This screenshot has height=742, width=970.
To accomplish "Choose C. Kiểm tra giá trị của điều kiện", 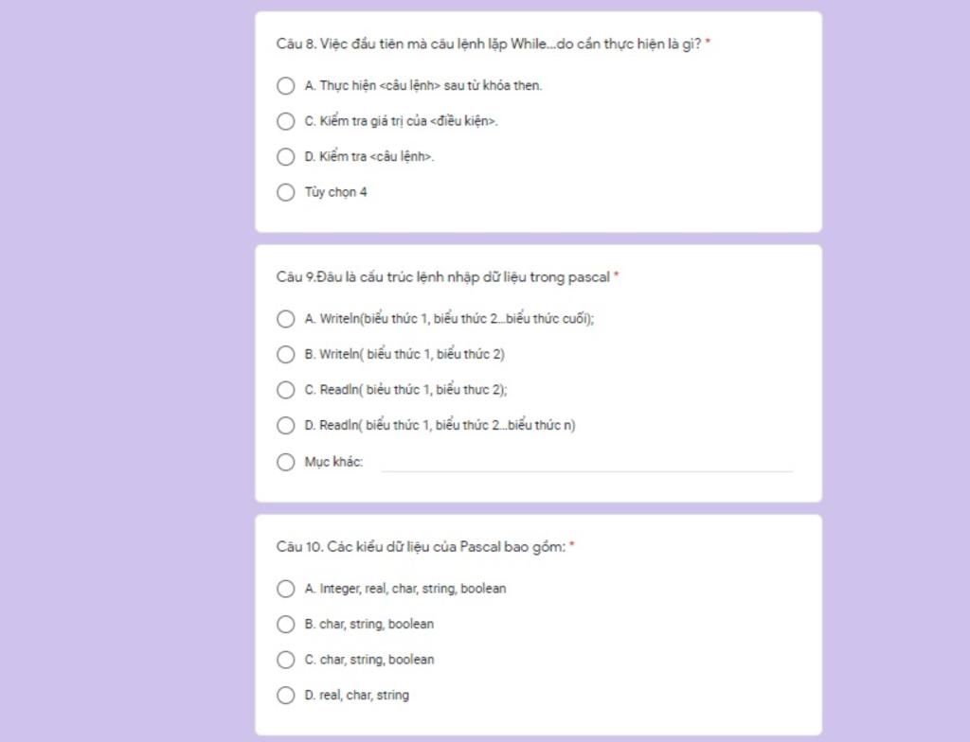I will click(x=285, y=121).
